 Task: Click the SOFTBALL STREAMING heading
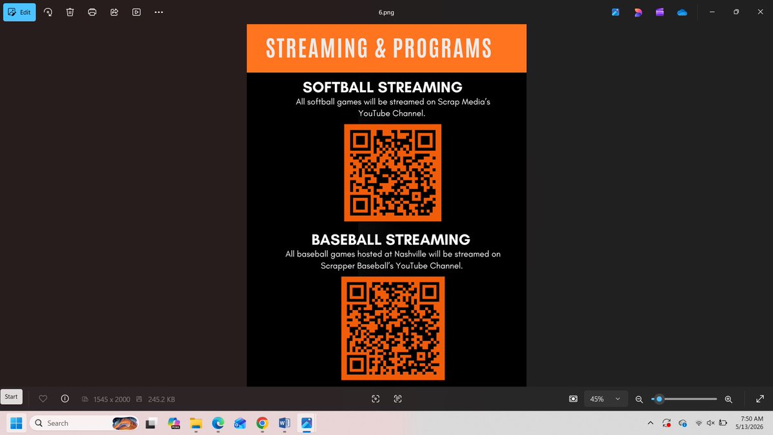click(383, 87)
